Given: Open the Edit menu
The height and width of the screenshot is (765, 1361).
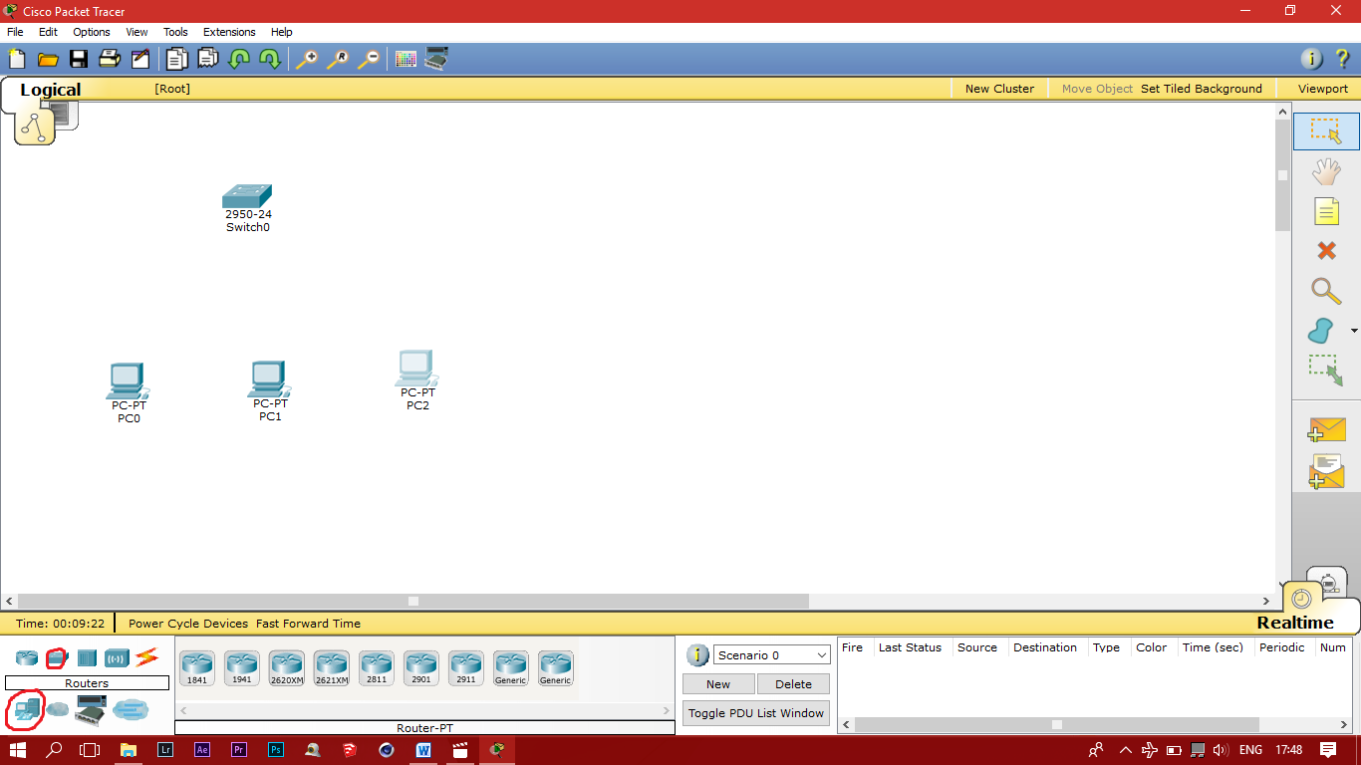Looking at the screenshot, I should click(48, 32).
